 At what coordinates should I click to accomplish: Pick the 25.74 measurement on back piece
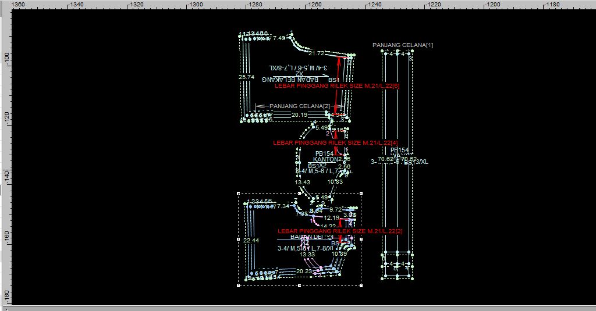[246, 77]
